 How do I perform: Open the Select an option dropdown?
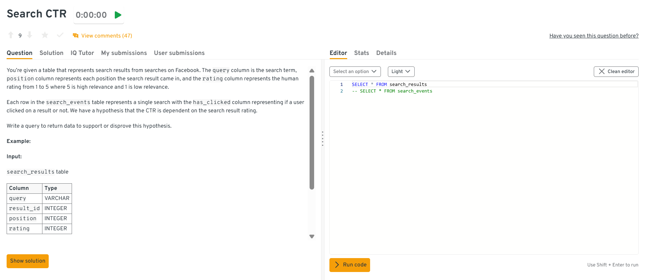(x=355, y=72)
